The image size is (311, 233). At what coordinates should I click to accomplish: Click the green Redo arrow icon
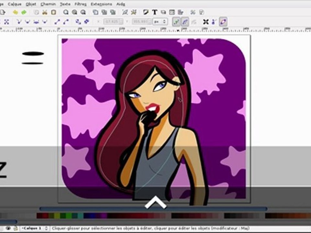click(24, 13)
